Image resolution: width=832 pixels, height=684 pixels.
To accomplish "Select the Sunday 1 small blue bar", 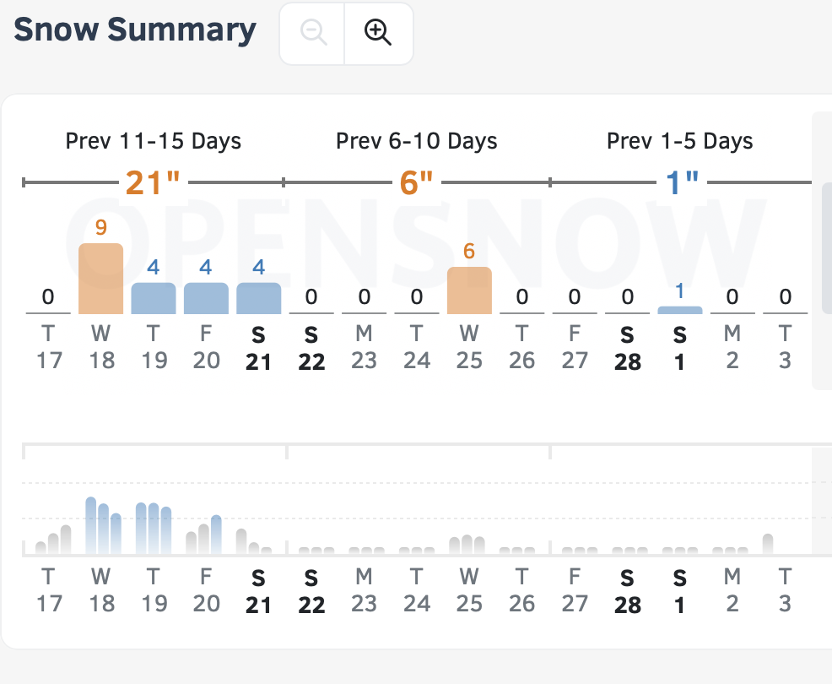I will point(679,310).
